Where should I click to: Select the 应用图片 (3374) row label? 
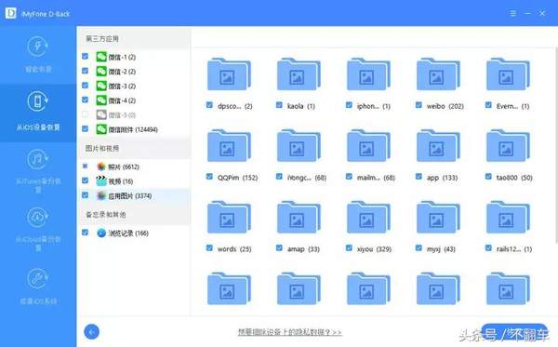(130, 195)
